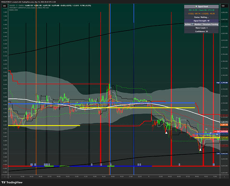Select the white triangle marker at the chart's lowest point
This screenshot has width=230, height=186.
201,149
